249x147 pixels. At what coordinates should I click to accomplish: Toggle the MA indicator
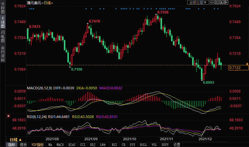(50, 145)
